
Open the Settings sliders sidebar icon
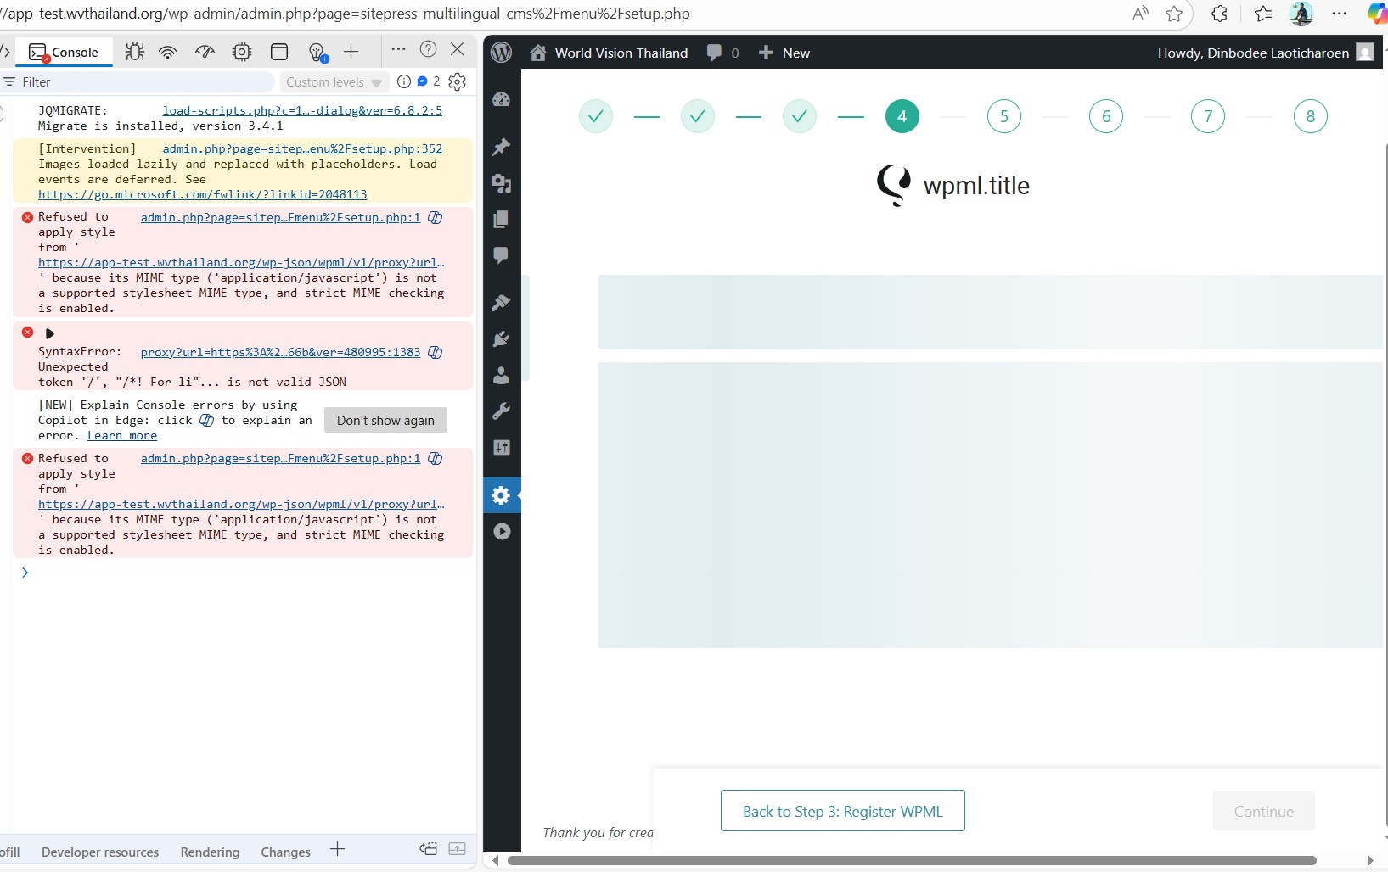(x=502, y=448)
